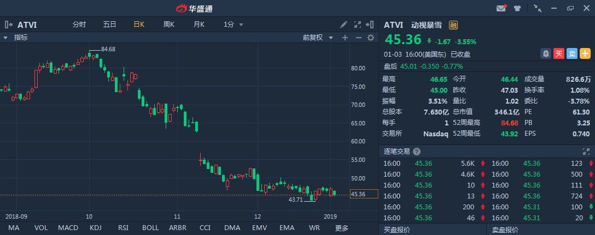Click the 盘后 45.01 after-hours quote

click(423, 67)
